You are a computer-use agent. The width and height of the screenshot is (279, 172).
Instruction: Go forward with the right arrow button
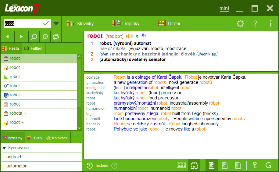coord(21,37)
